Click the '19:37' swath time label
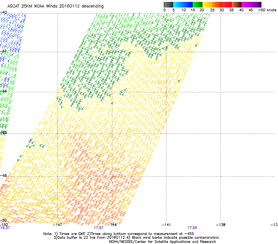 pyautogui.click(x=5, y=228)
